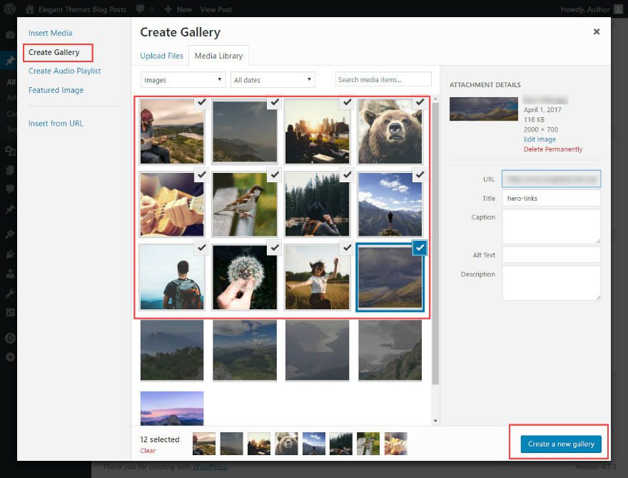The width and height of the screenshot is (628, 478).
Task: Click the media list scrollbar down arrow
Action: [x=435, y=421]
